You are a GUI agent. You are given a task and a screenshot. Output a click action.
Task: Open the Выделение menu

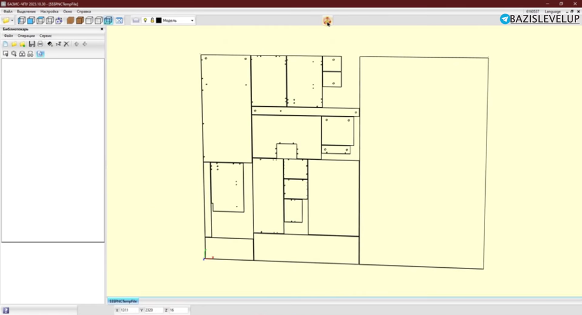pos(26,11)
